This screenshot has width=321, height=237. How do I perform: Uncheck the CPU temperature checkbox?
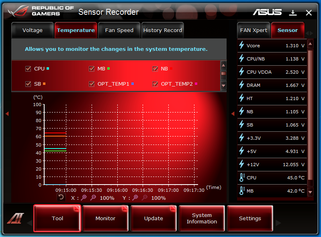click(28, 69)
